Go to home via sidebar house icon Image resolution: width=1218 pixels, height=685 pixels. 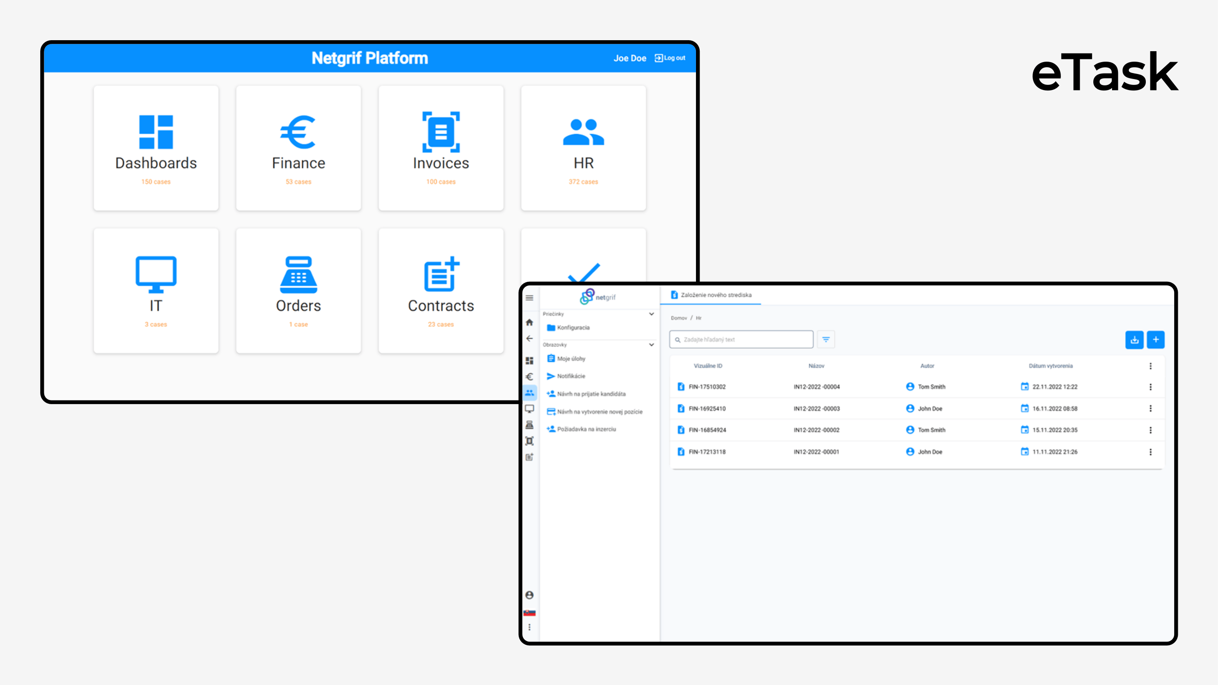(530, 322)
